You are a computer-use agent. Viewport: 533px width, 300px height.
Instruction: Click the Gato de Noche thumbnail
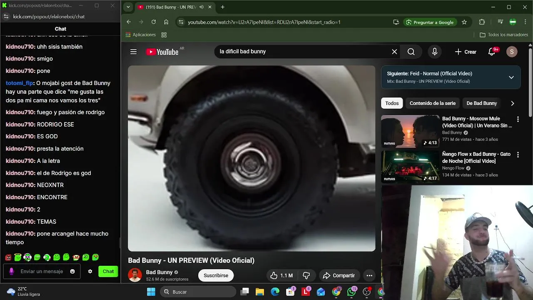(410, 167)
